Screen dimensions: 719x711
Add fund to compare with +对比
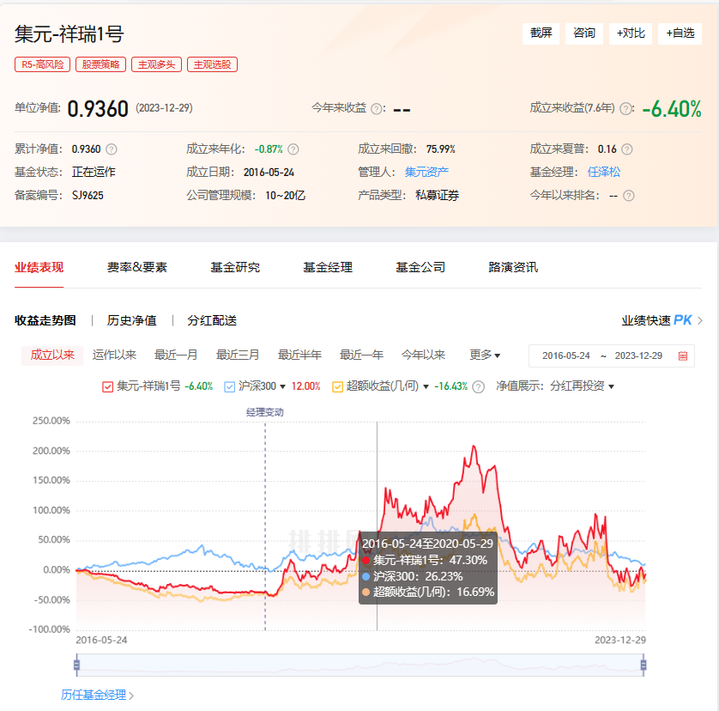[x=630, y=33]
